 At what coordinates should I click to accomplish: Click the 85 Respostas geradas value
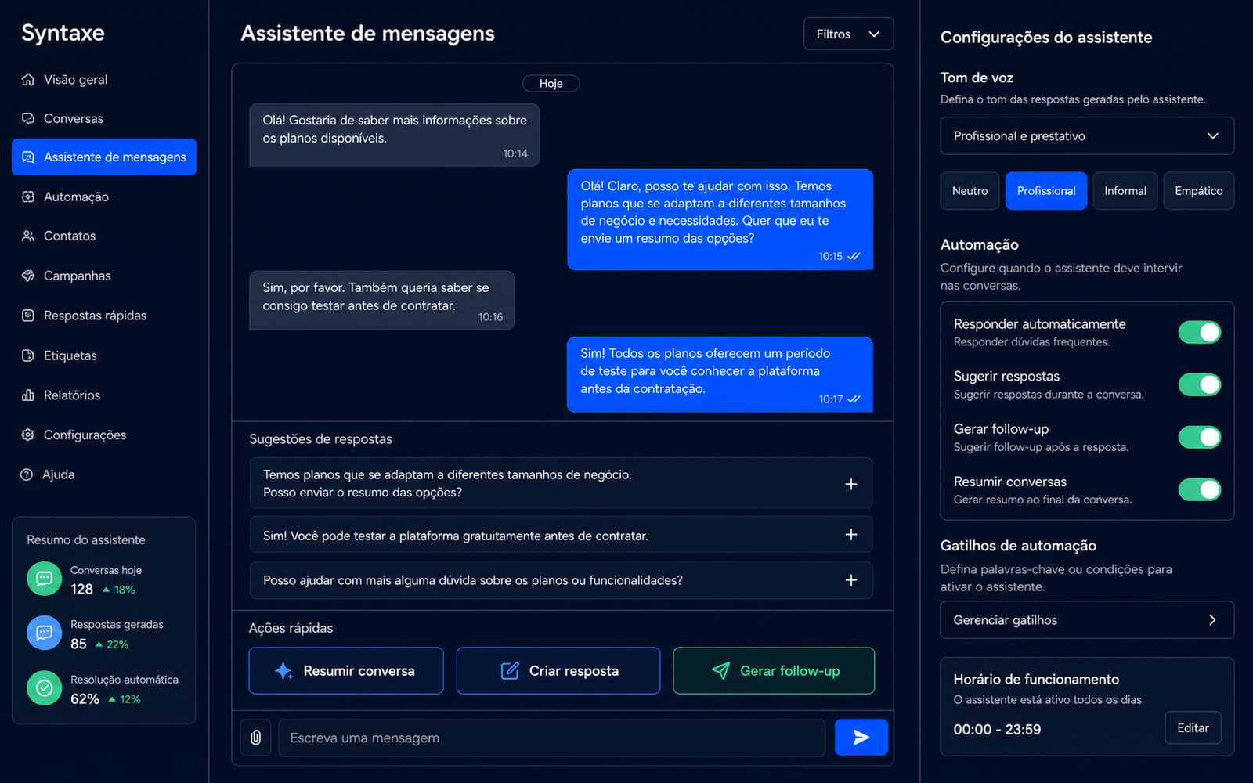click(x=78, y=644)
